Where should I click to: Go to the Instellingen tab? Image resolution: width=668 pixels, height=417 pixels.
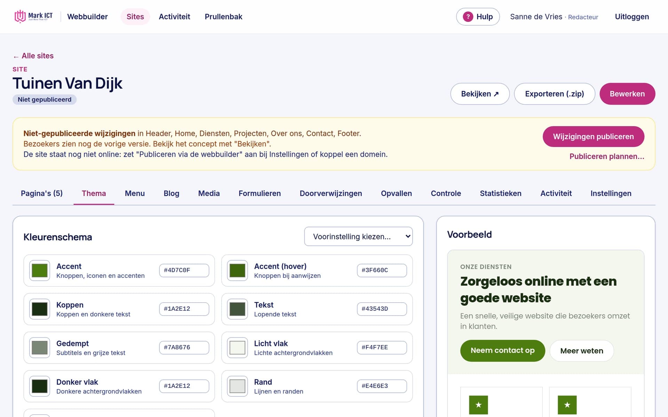(x=611, y=194)
